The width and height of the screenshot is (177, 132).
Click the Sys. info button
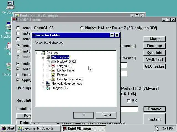click(154, 53)
